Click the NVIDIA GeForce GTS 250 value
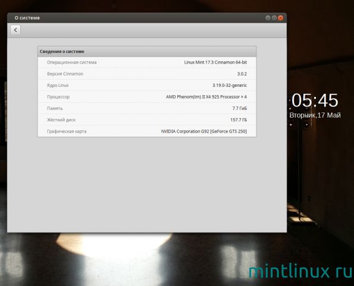Screen dimensions: 354x286 (x=204, y=131)
